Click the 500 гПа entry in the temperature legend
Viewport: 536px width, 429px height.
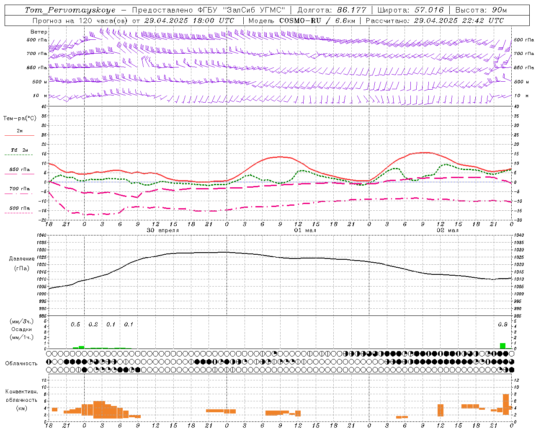pyautogui.click(x=20, y=208)
